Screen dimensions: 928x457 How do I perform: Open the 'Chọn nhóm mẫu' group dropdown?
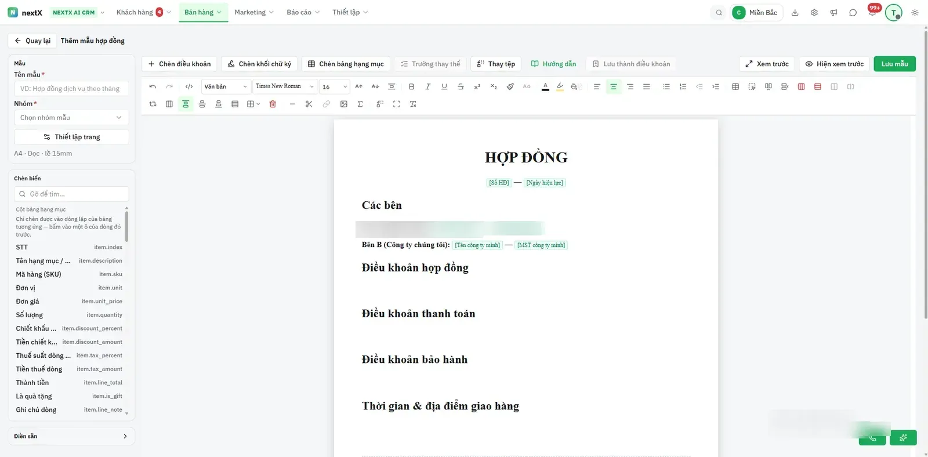point(71,118)
